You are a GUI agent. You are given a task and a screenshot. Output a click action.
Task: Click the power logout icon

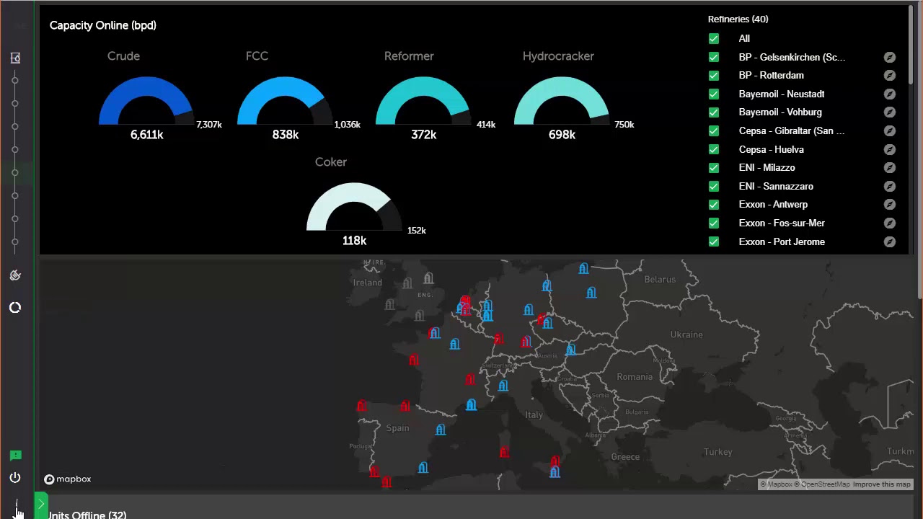(15, 478)
